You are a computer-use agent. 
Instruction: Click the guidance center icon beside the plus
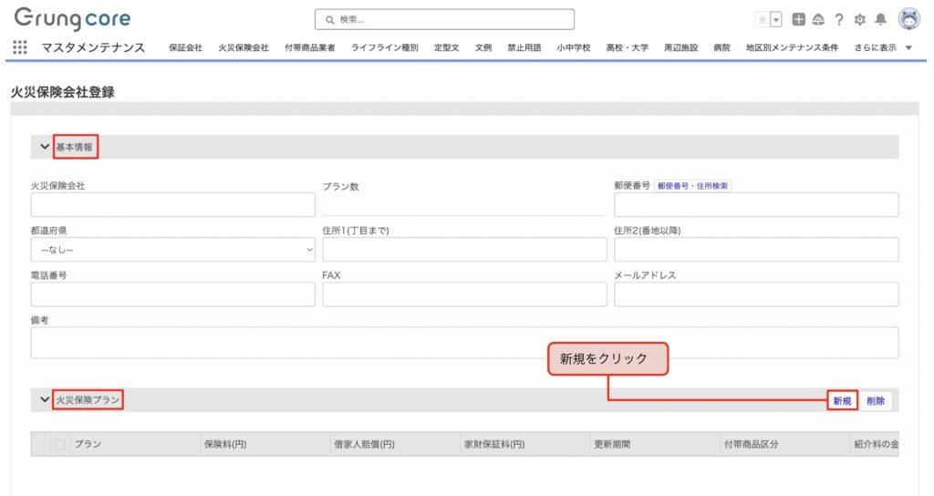click(818, 19)
